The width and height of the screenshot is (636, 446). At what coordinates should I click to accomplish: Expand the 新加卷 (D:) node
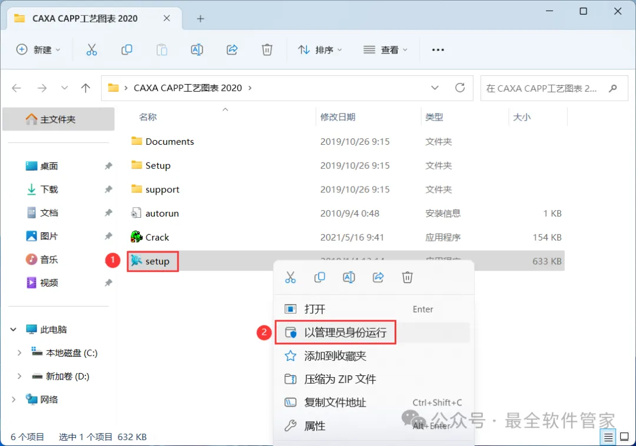pos(19,377)
